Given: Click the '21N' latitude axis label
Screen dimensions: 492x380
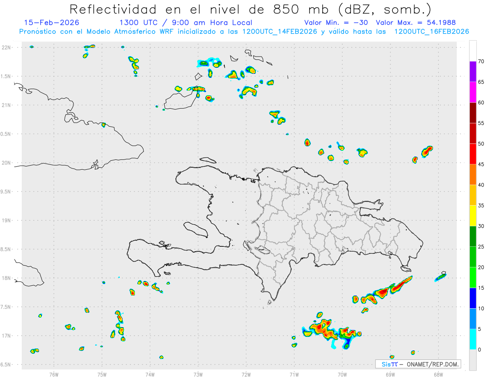Looking at the screenshot, I should (x=7, y=105).
